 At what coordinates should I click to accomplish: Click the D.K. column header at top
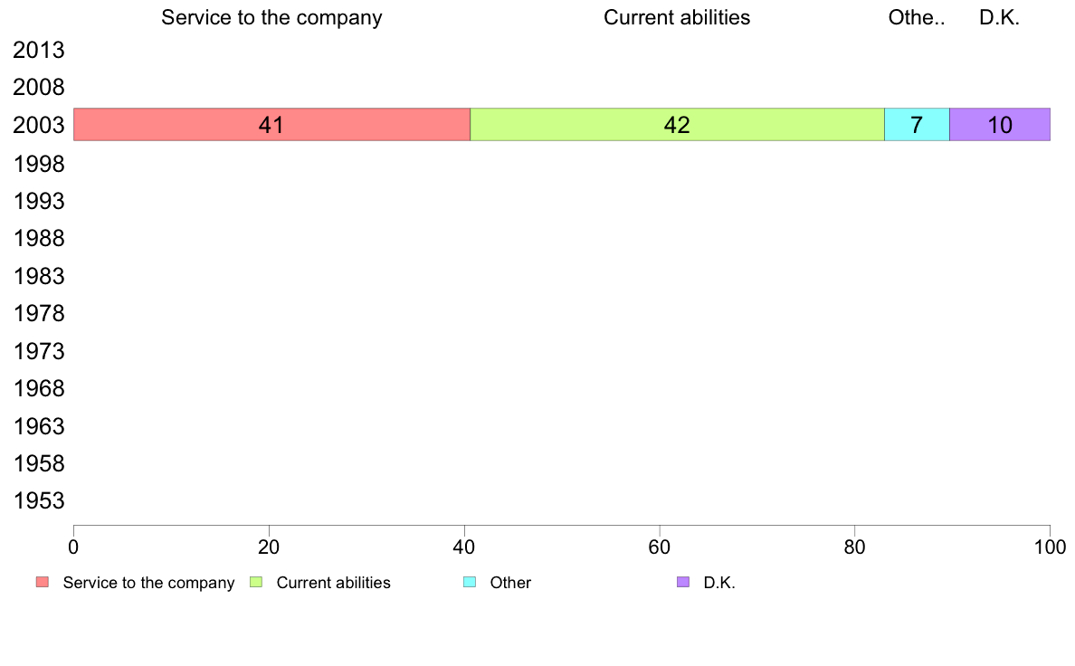[1000, 18]
